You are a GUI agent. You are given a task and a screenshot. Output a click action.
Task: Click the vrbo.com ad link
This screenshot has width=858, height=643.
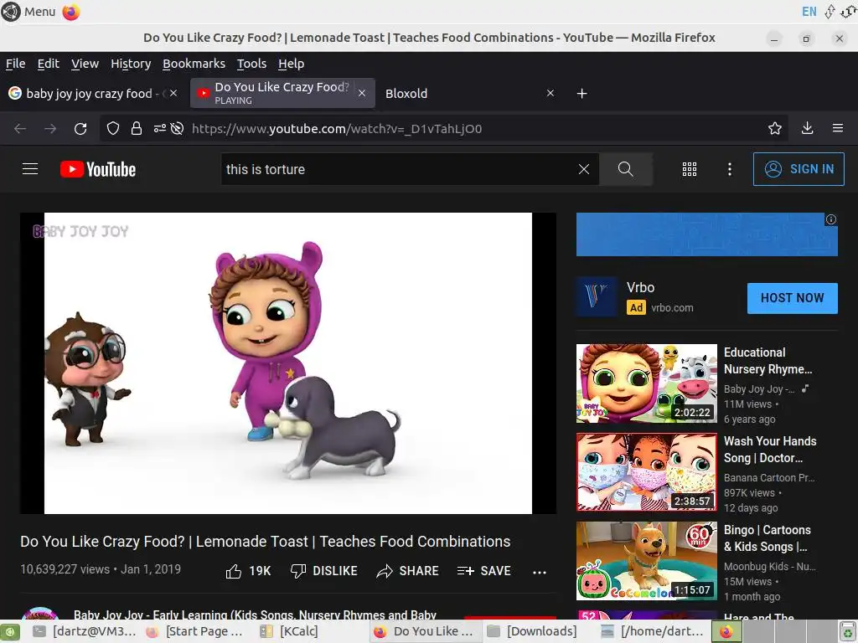click(x=672, y=308)
